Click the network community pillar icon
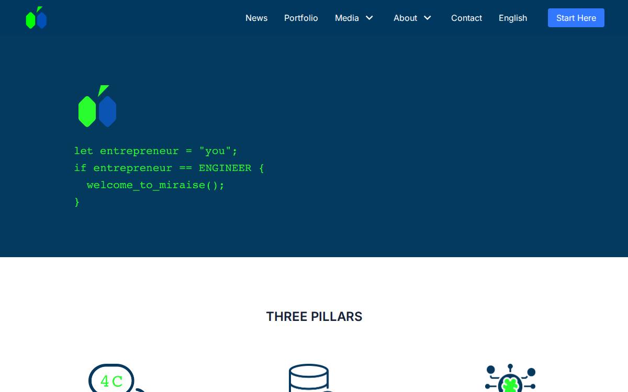The width and height of the screenshot is (628, 392). (x=510, y=378)
